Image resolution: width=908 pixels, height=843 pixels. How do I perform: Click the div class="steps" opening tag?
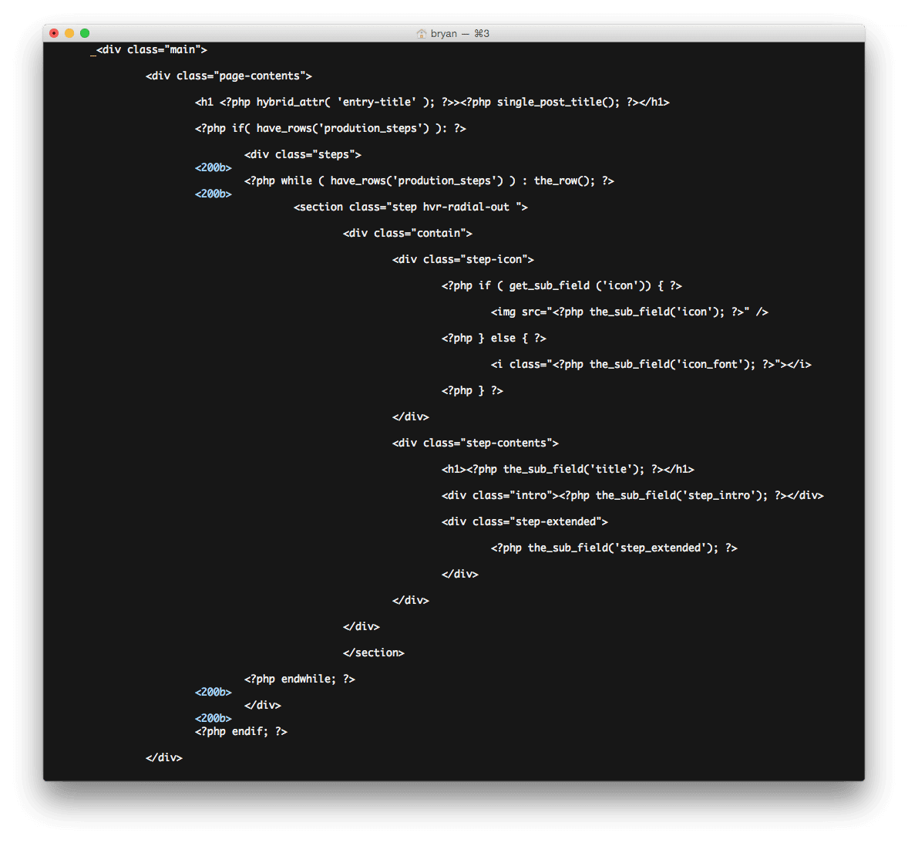(x=302, y=154)
